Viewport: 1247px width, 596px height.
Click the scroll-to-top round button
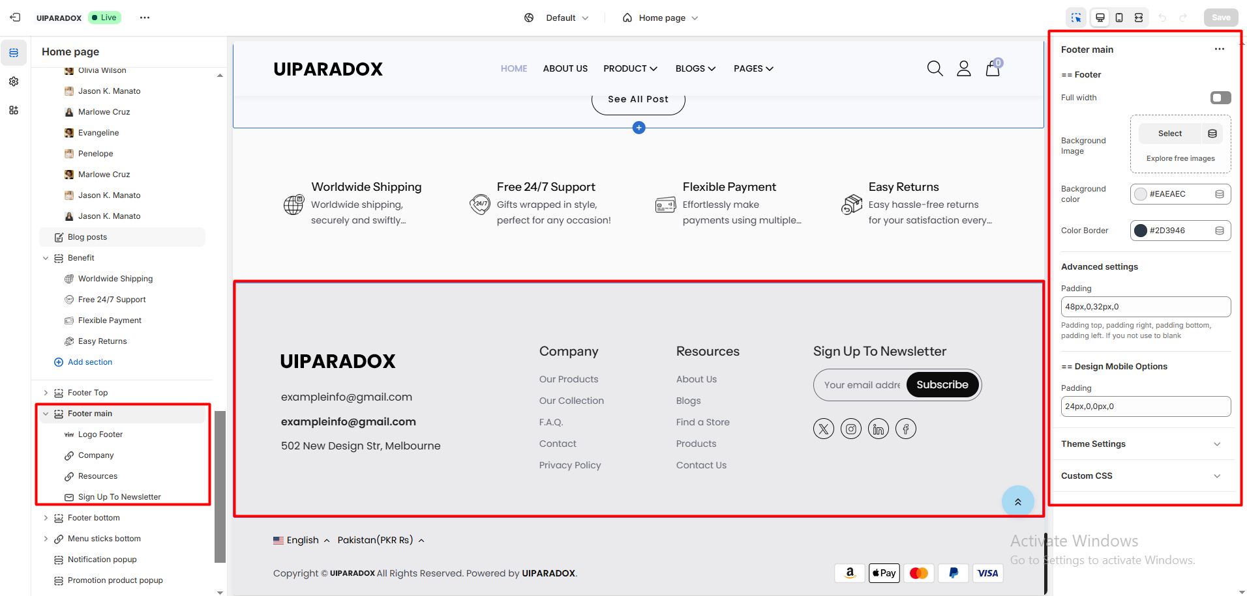pyautogui.click(x=1018, y=502)
